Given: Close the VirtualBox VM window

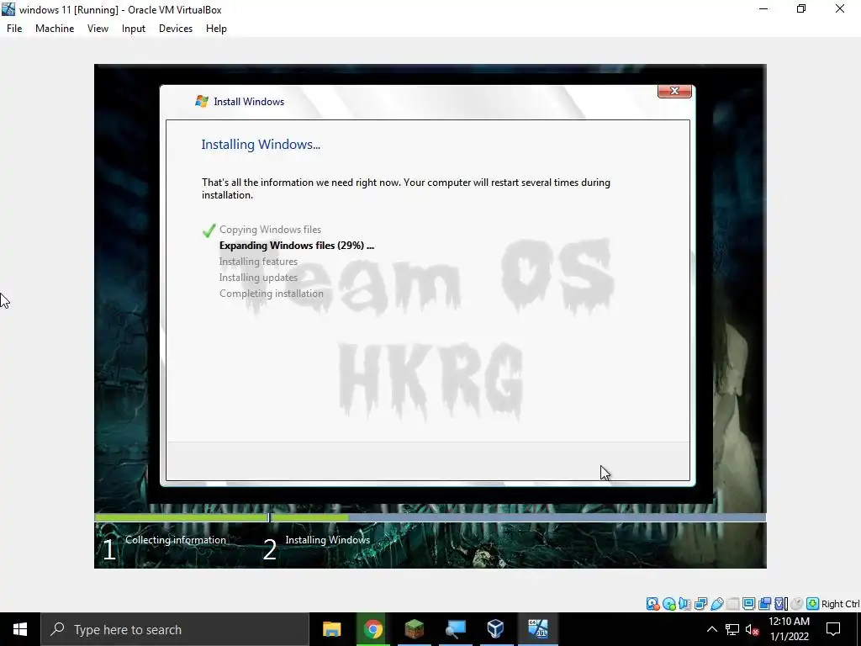Looking at the screenshot, I should (x=840, y=9).
